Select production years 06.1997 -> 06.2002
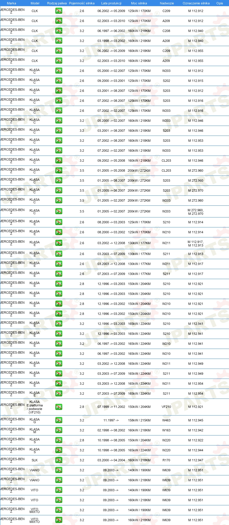Screen dimensions: 229x525 (x=111, y=31)
